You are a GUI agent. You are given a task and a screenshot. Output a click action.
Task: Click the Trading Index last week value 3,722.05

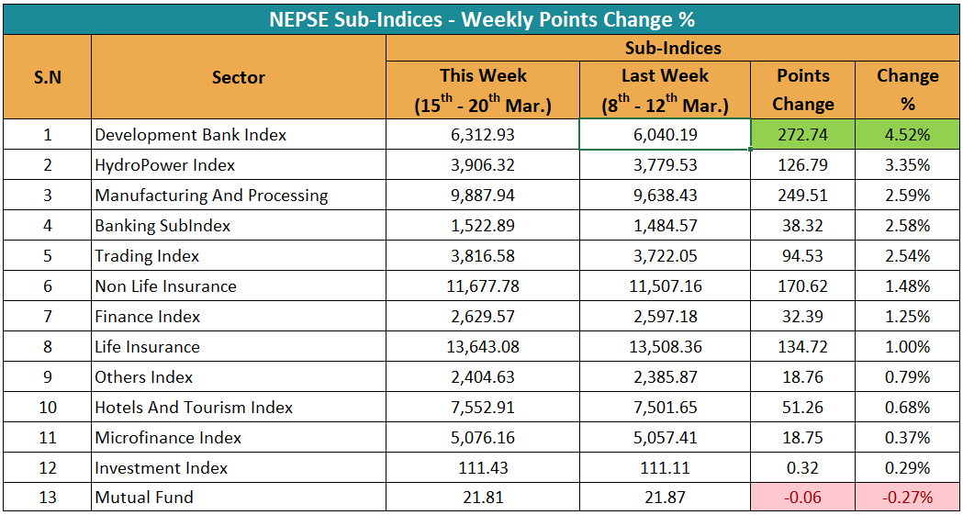tap(665, 256)
